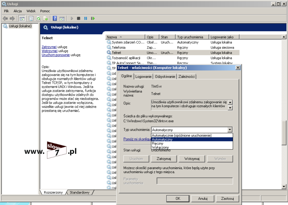Click the gear icon of Telnet row
Image resolution: width=288 pixels, height=205 pixels.
pos(109,53)
